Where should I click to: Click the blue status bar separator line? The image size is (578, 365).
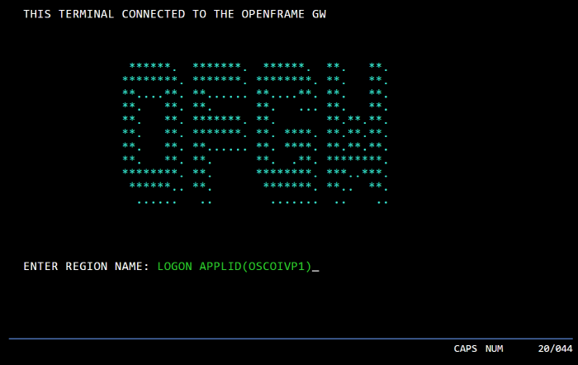click(289, 339)
